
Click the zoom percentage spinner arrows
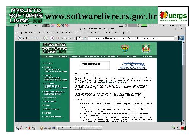click(x=82, y=38)
